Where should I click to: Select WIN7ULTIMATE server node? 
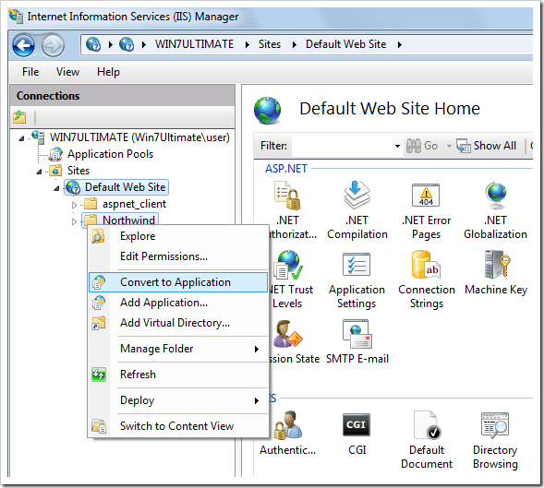coord(139,137)
